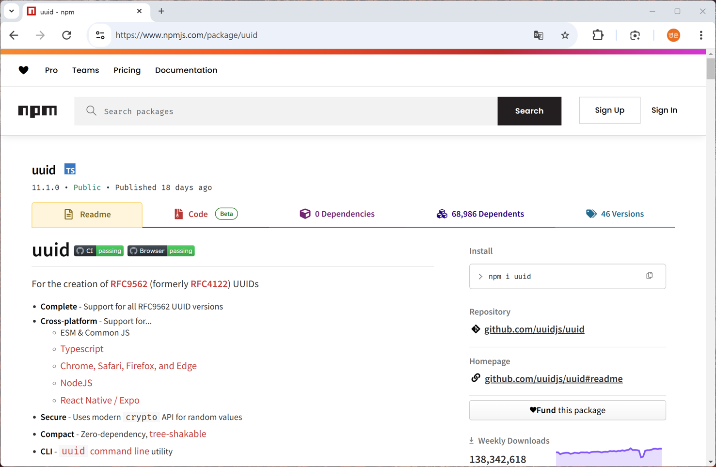Click the scrollbar down arrow

point(711,462)
